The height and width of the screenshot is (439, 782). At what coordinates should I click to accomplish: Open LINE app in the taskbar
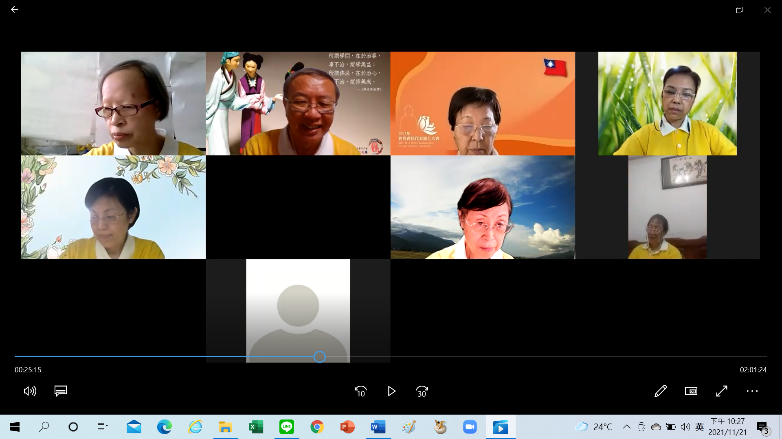286,427
